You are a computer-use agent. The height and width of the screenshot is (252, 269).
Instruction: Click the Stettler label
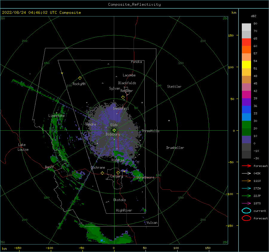pos(174,87)
